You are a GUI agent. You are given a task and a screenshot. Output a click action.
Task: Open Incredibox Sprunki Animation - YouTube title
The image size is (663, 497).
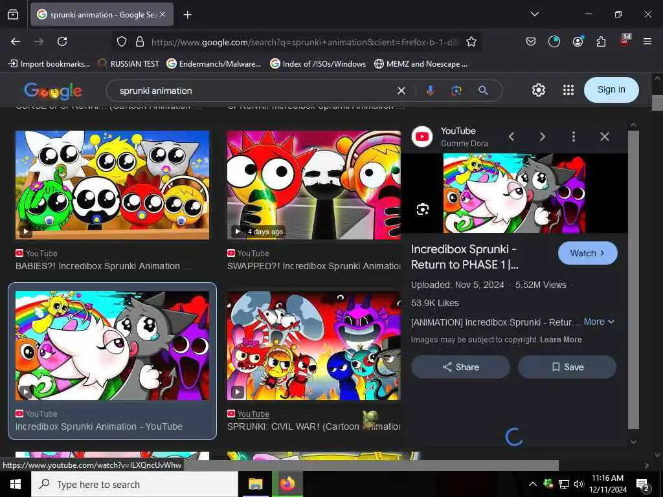click(99, 426)
